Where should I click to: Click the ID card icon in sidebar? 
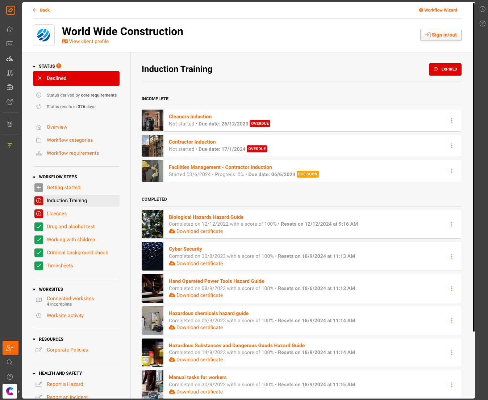tap(10, 44)
